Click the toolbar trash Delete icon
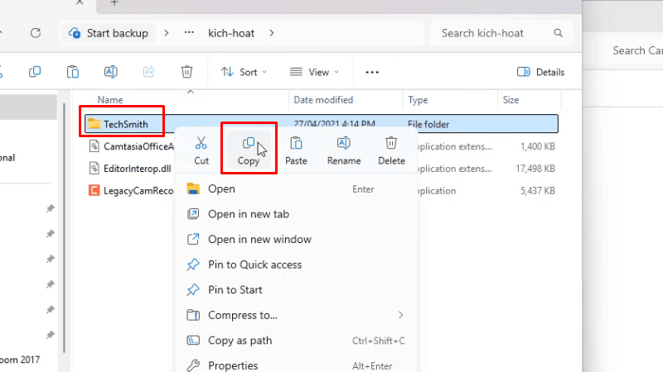Viewport: 663px width, 372px height. [x=187, y=72]
